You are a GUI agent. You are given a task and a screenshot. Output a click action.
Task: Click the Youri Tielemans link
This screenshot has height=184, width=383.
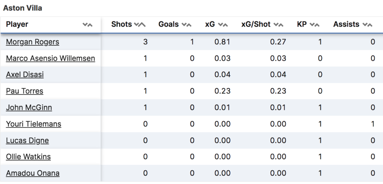(x=33, y=124)
